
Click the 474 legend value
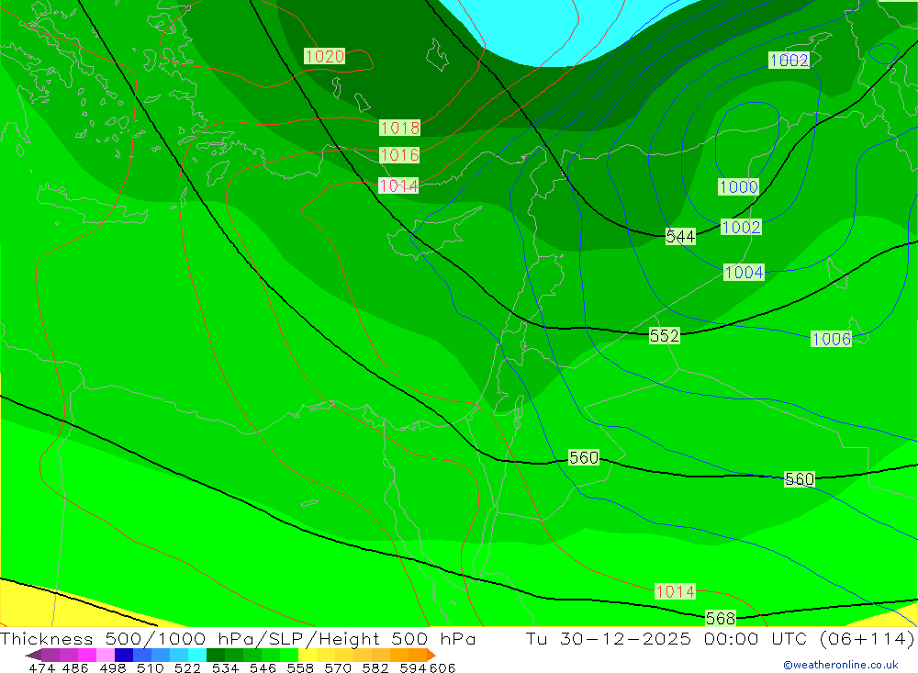click(41, 667)
